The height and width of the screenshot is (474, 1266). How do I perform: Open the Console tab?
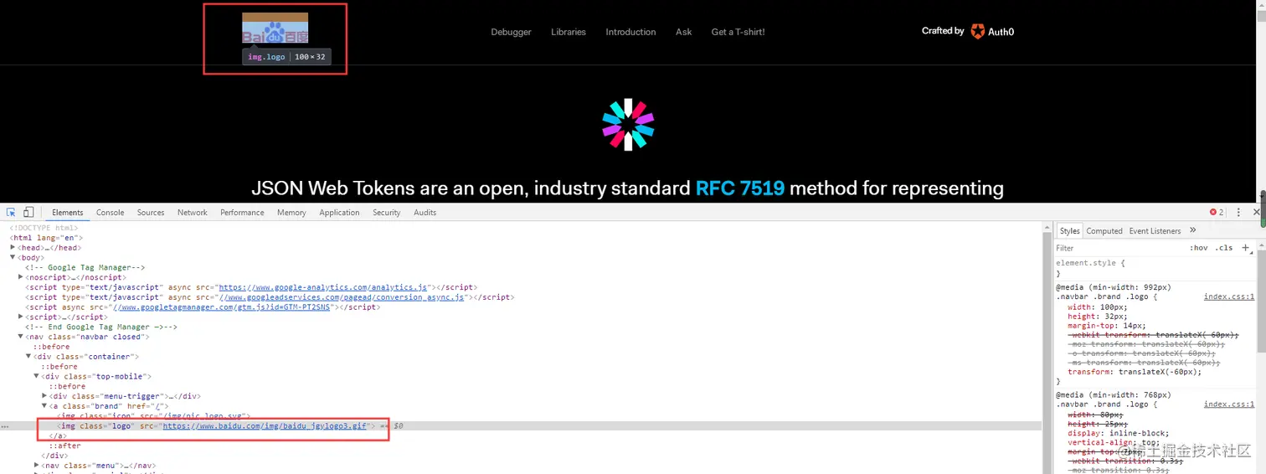[111, 213]
